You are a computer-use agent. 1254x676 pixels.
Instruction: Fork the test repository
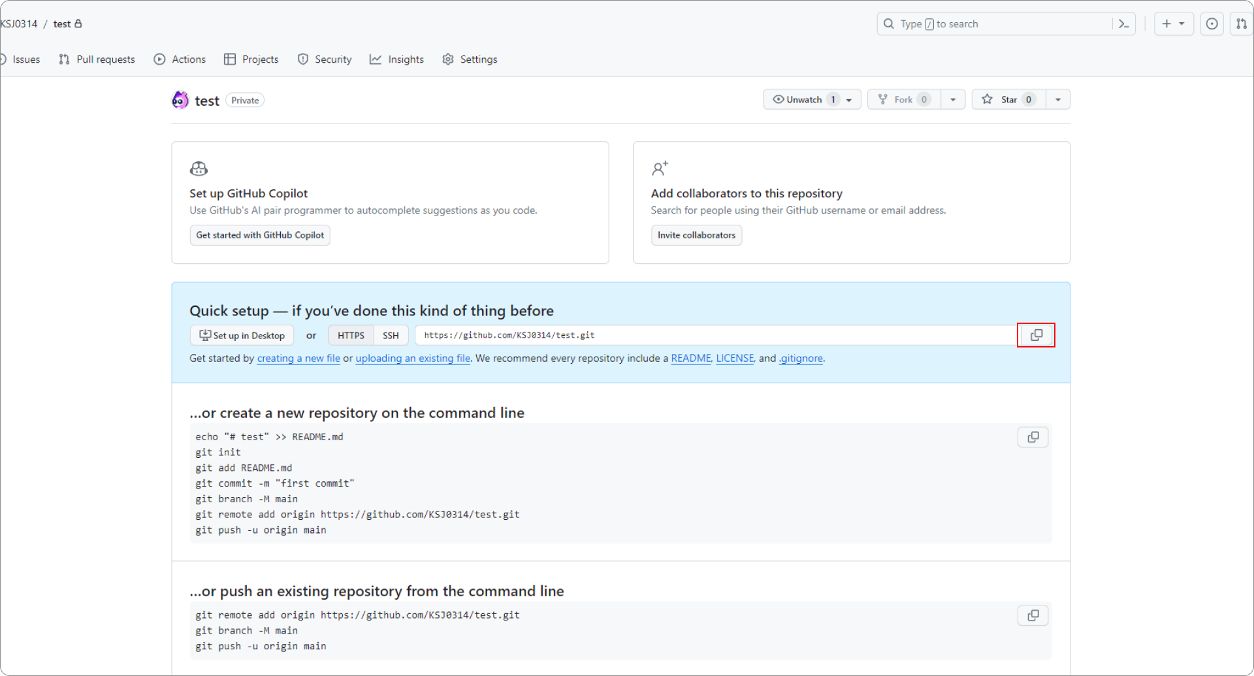click(x=904, y=99)
